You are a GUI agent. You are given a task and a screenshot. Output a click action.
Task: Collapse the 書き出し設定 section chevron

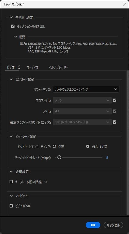click(11, 17)
